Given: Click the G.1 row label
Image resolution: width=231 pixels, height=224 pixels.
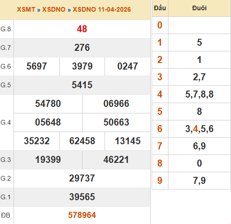Looking at the screenshot, I should coord(6,197).
